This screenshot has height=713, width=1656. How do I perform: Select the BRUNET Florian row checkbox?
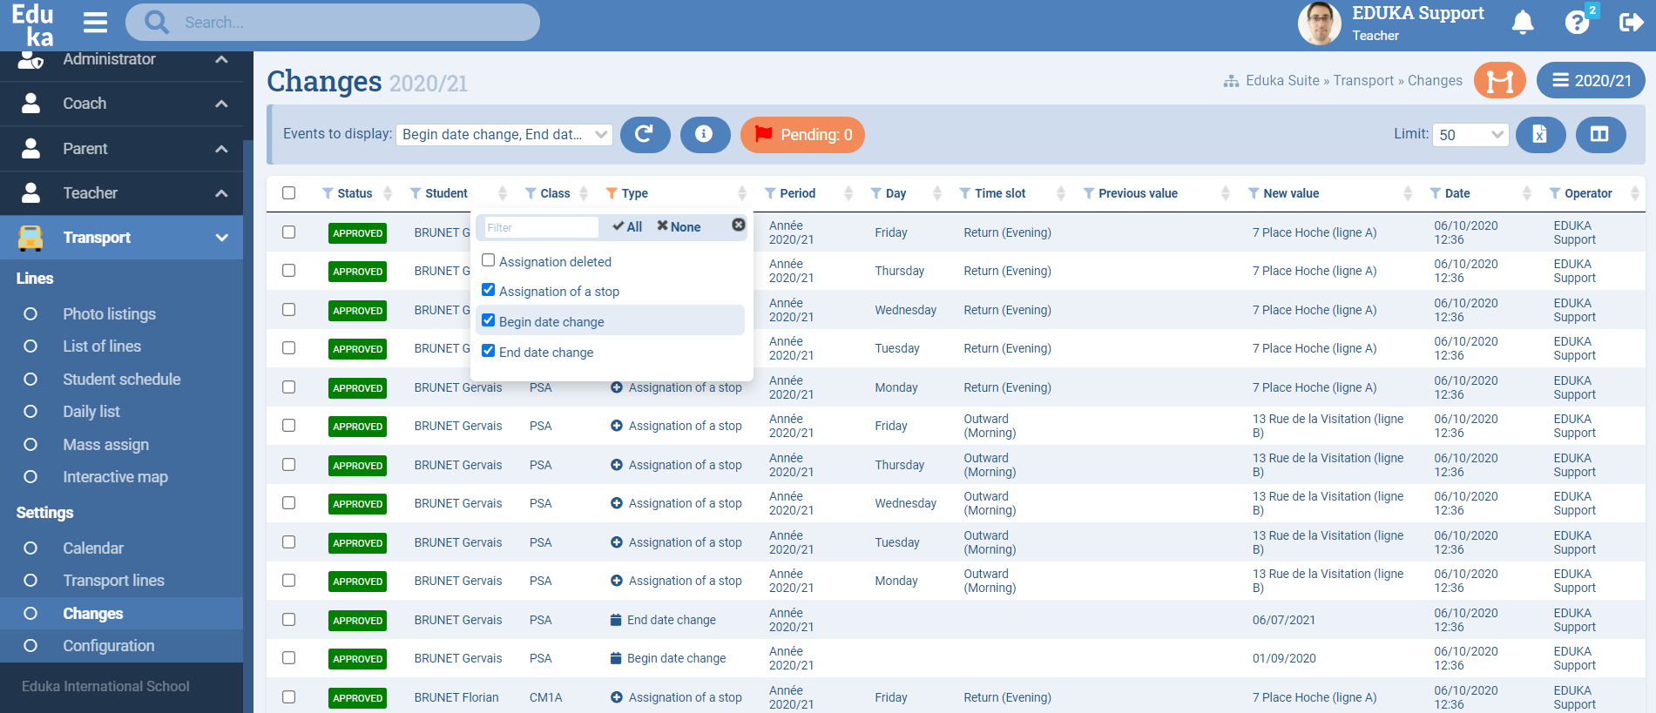pyautogui.click(x=288, y=697)
